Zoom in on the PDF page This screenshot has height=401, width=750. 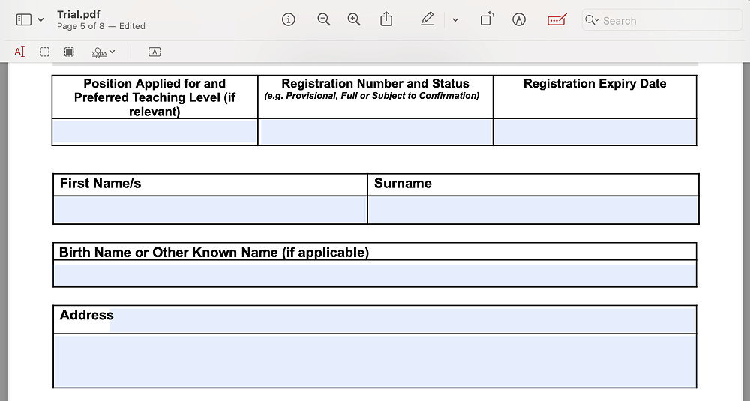[354, 20]
